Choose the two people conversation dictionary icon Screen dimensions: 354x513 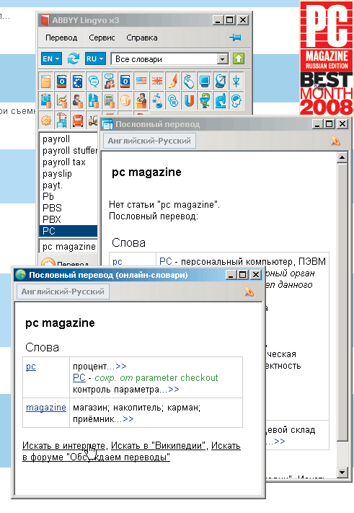point(109,81)
